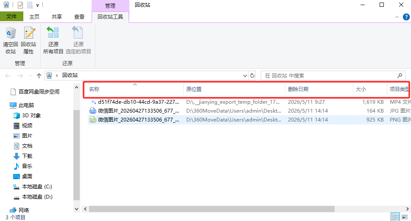Image resolution: width=411 pixels, height=221 pixels.
Task: Switch to the 查看 ribbon tab
Action: (x=79, y=17)
